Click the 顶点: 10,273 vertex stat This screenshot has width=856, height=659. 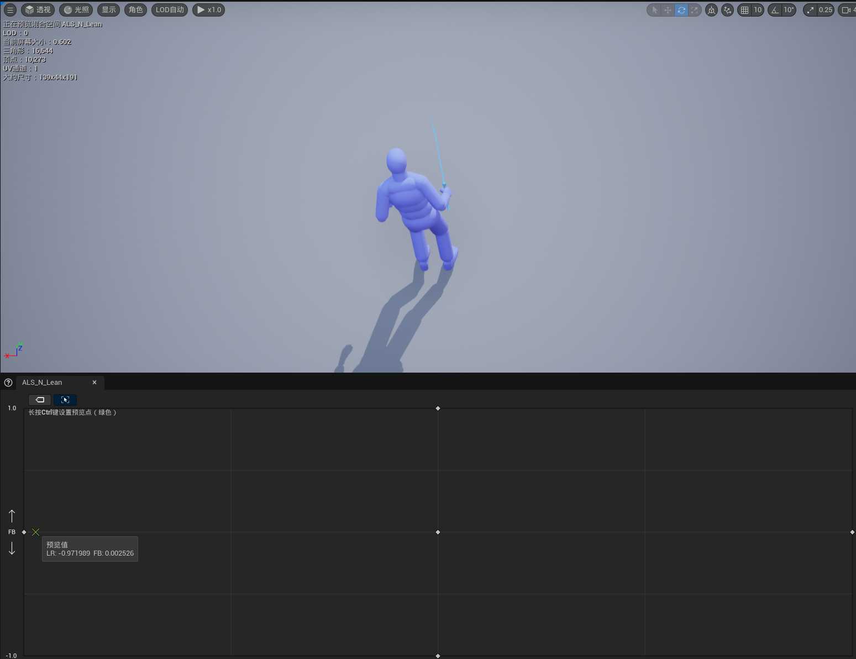[24, 60]
